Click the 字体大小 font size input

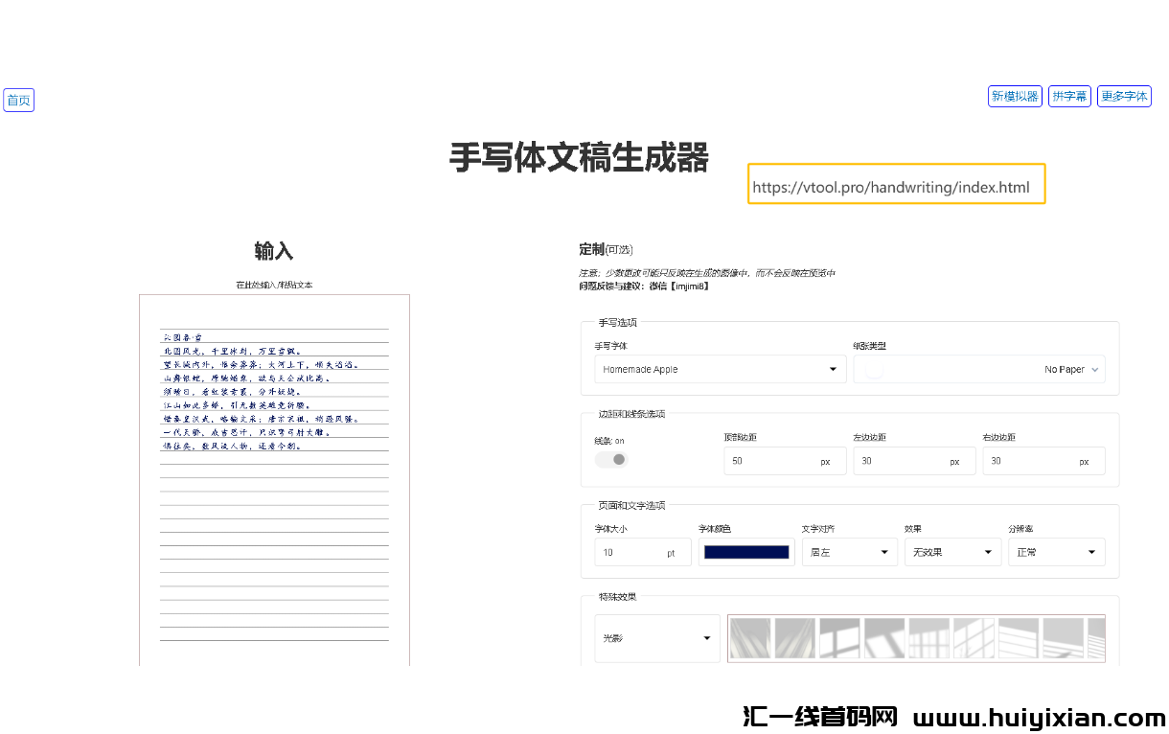642,552
